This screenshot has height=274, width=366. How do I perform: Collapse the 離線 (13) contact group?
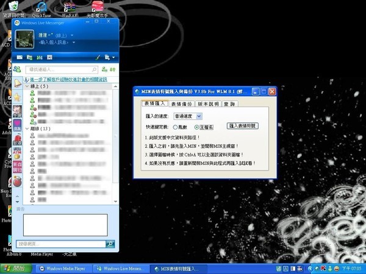pos(27,128)
